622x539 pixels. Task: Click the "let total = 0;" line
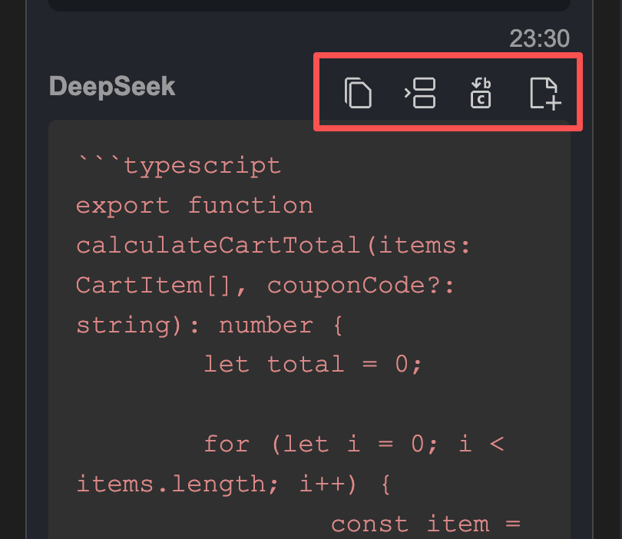point(313,364)
